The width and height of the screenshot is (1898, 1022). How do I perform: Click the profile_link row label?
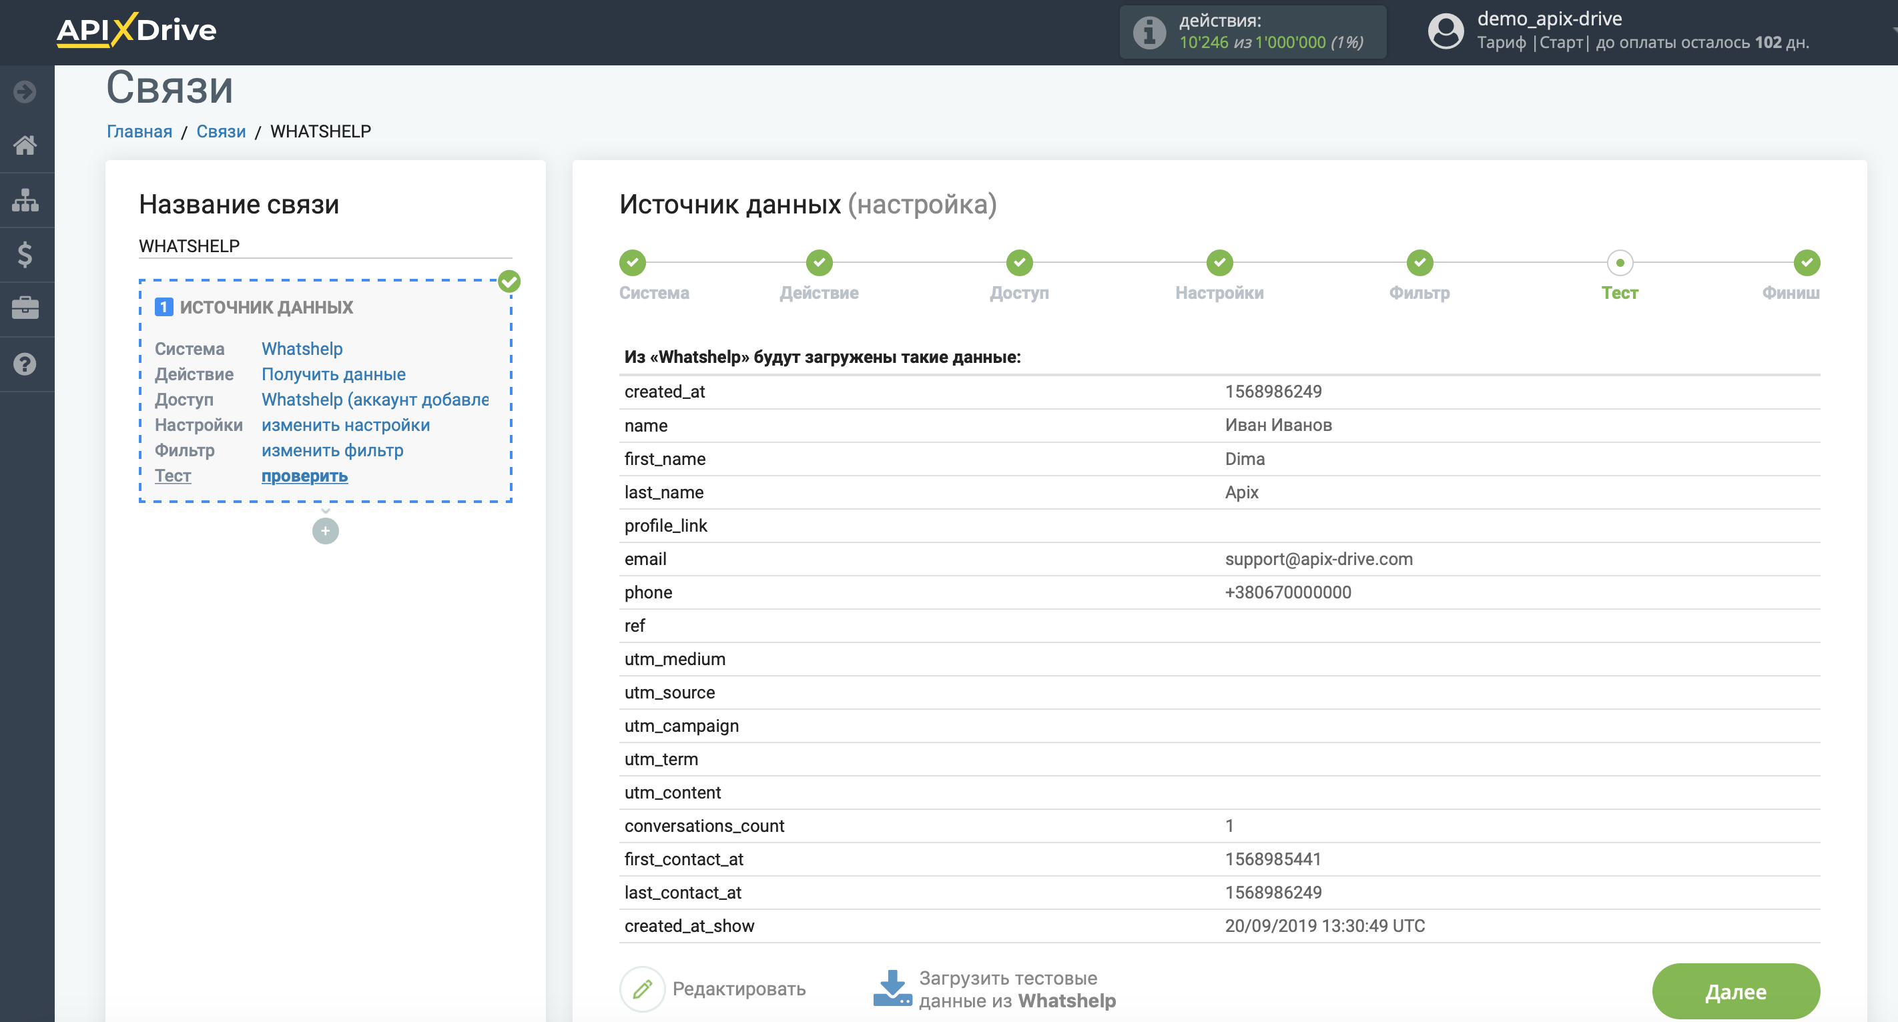click(x=665, y=526)
